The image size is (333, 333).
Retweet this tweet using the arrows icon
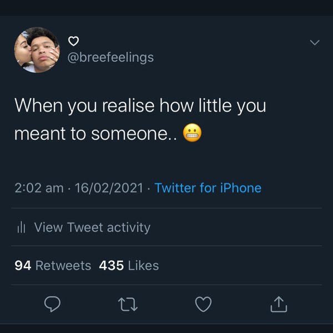[x=128, y=303]
